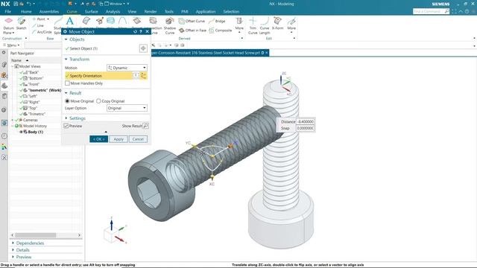Switch to the Render ribbon tab
477x268 pixels.
point(151,12)
